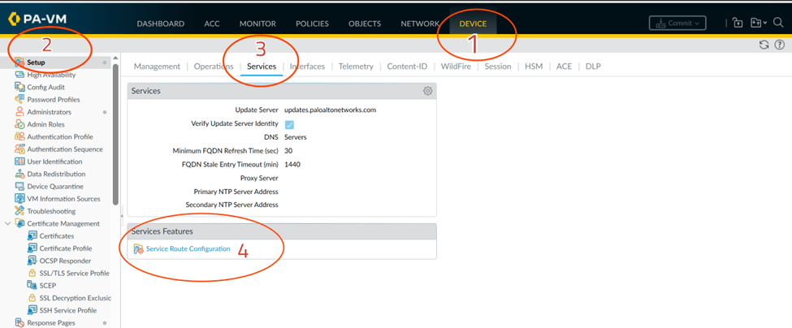Go to the MONITOR tab

pyautogui.click(x=258, y=24)
